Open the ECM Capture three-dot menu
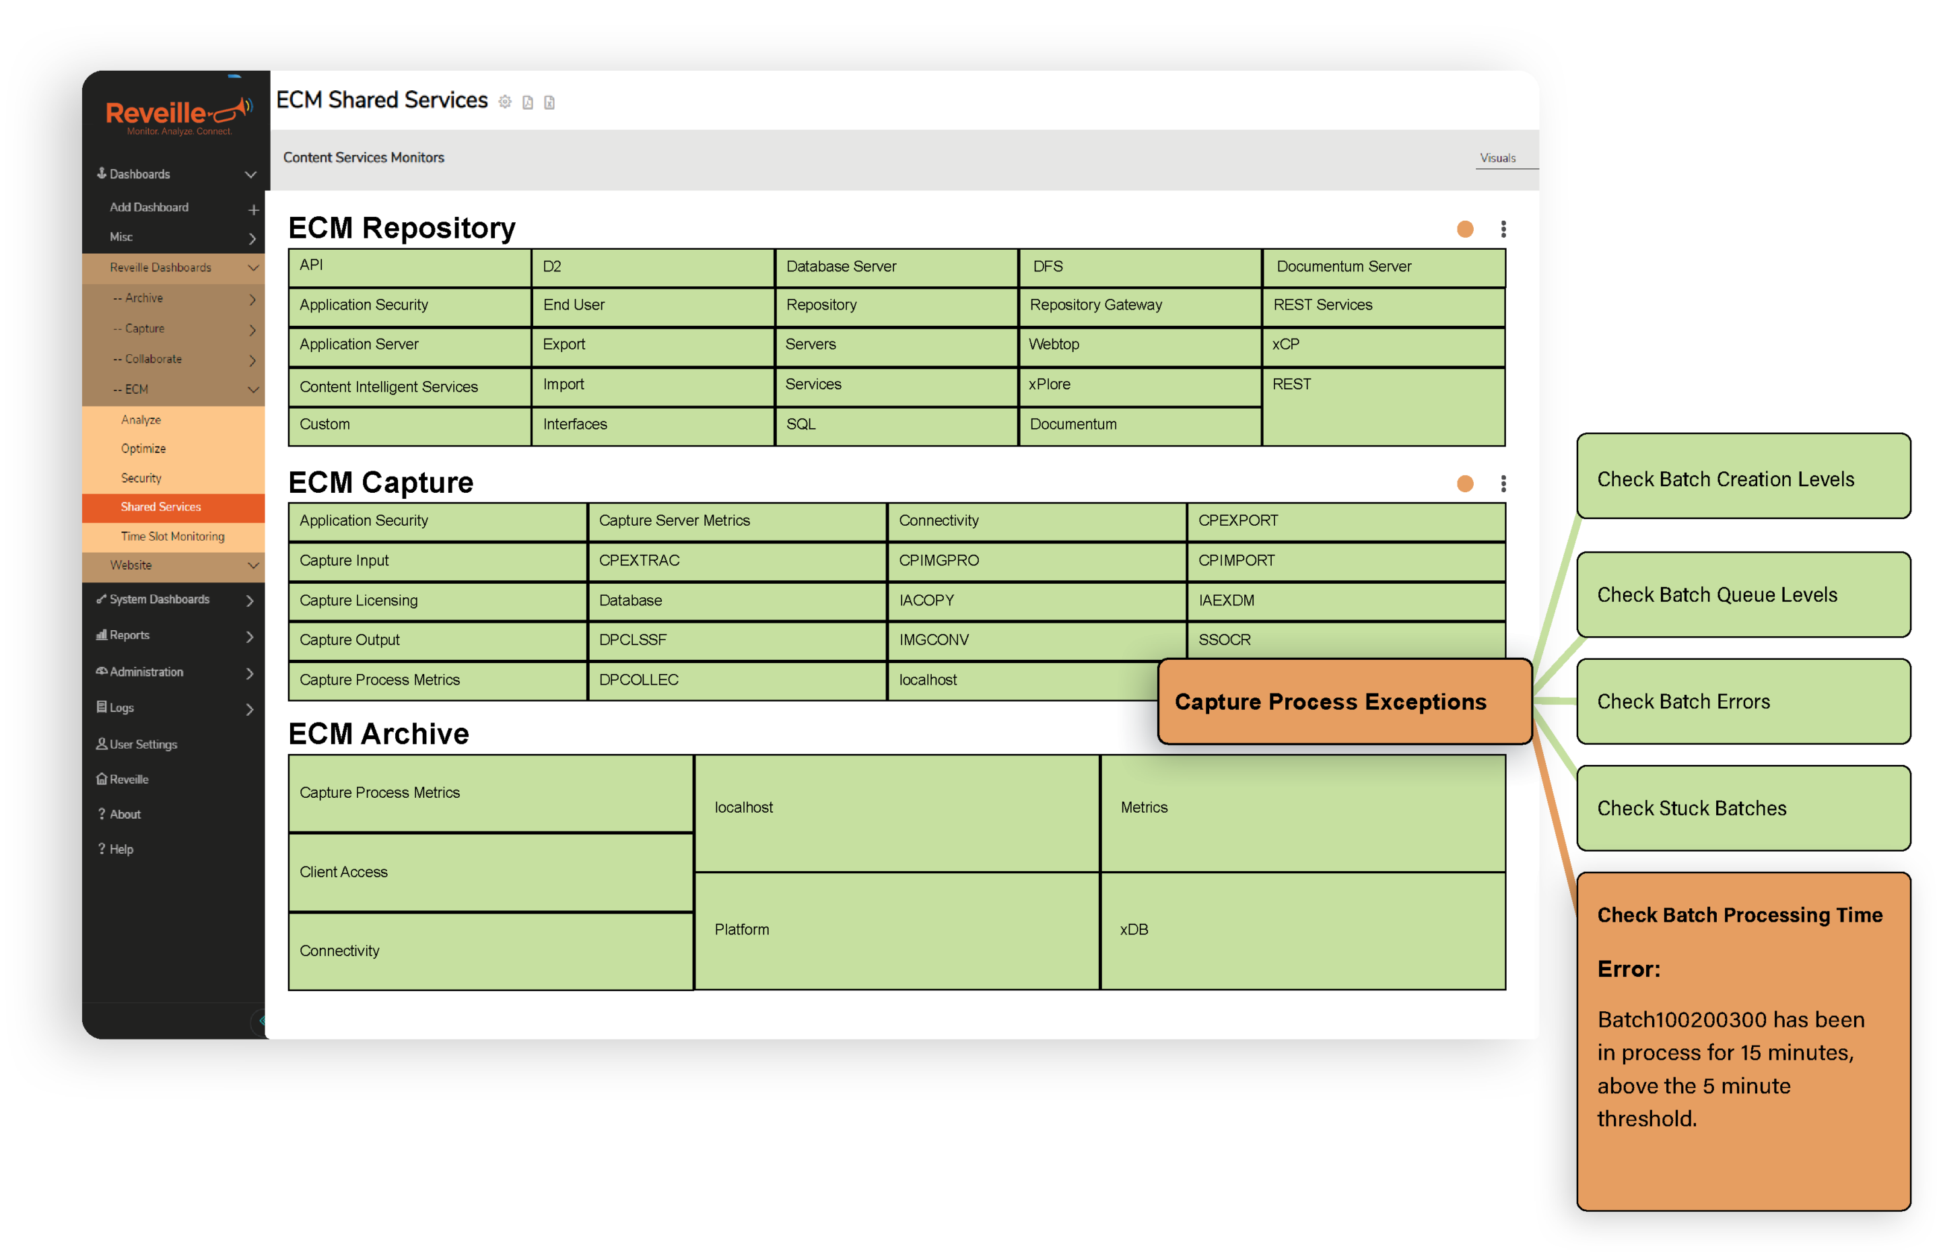 1503,483
